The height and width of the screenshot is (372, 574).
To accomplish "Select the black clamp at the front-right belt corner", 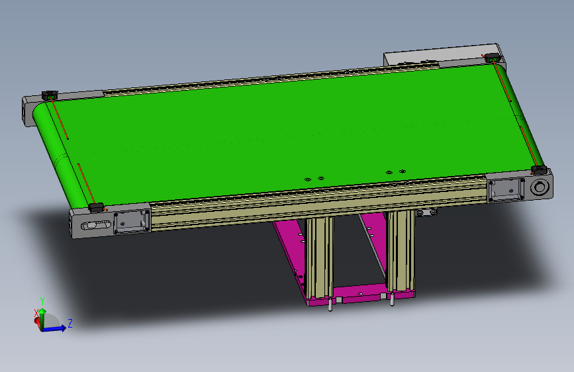I will click(x=539, y=170).
